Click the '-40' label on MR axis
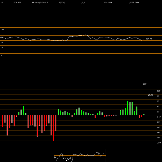 tap(158, 127)
